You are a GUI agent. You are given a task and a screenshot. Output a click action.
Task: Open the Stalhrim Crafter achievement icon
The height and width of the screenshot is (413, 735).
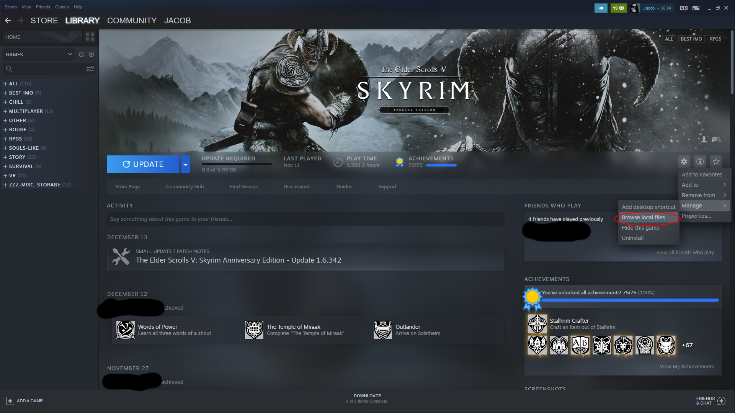coord(537,324)
